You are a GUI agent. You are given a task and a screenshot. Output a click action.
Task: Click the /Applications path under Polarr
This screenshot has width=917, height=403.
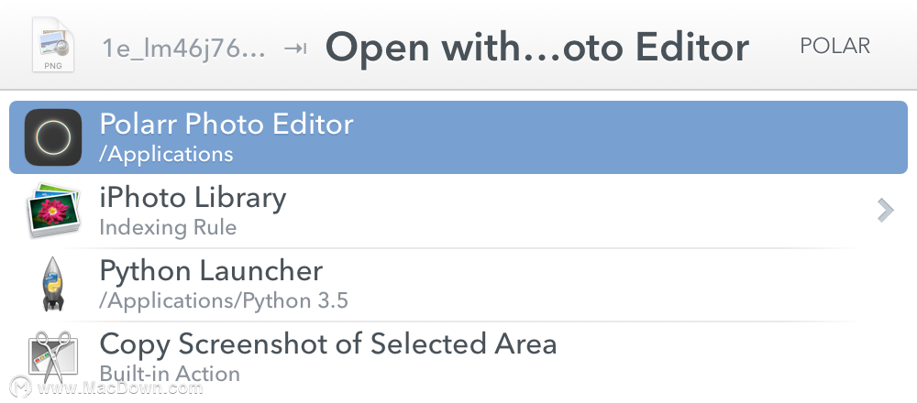166,154
